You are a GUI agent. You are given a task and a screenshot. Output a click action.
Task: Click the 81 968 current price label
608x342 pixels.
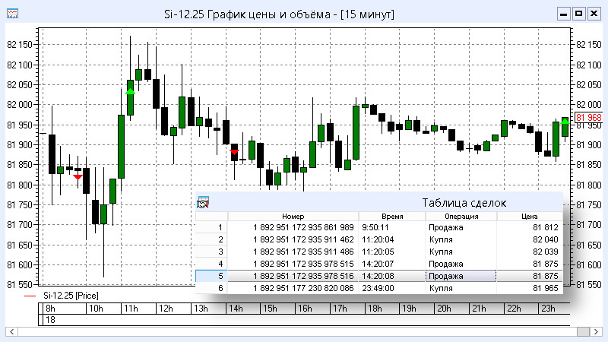point(588,118)
